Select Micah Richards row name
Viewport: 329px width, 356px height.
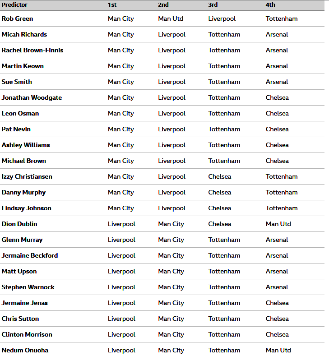[24, 34]
